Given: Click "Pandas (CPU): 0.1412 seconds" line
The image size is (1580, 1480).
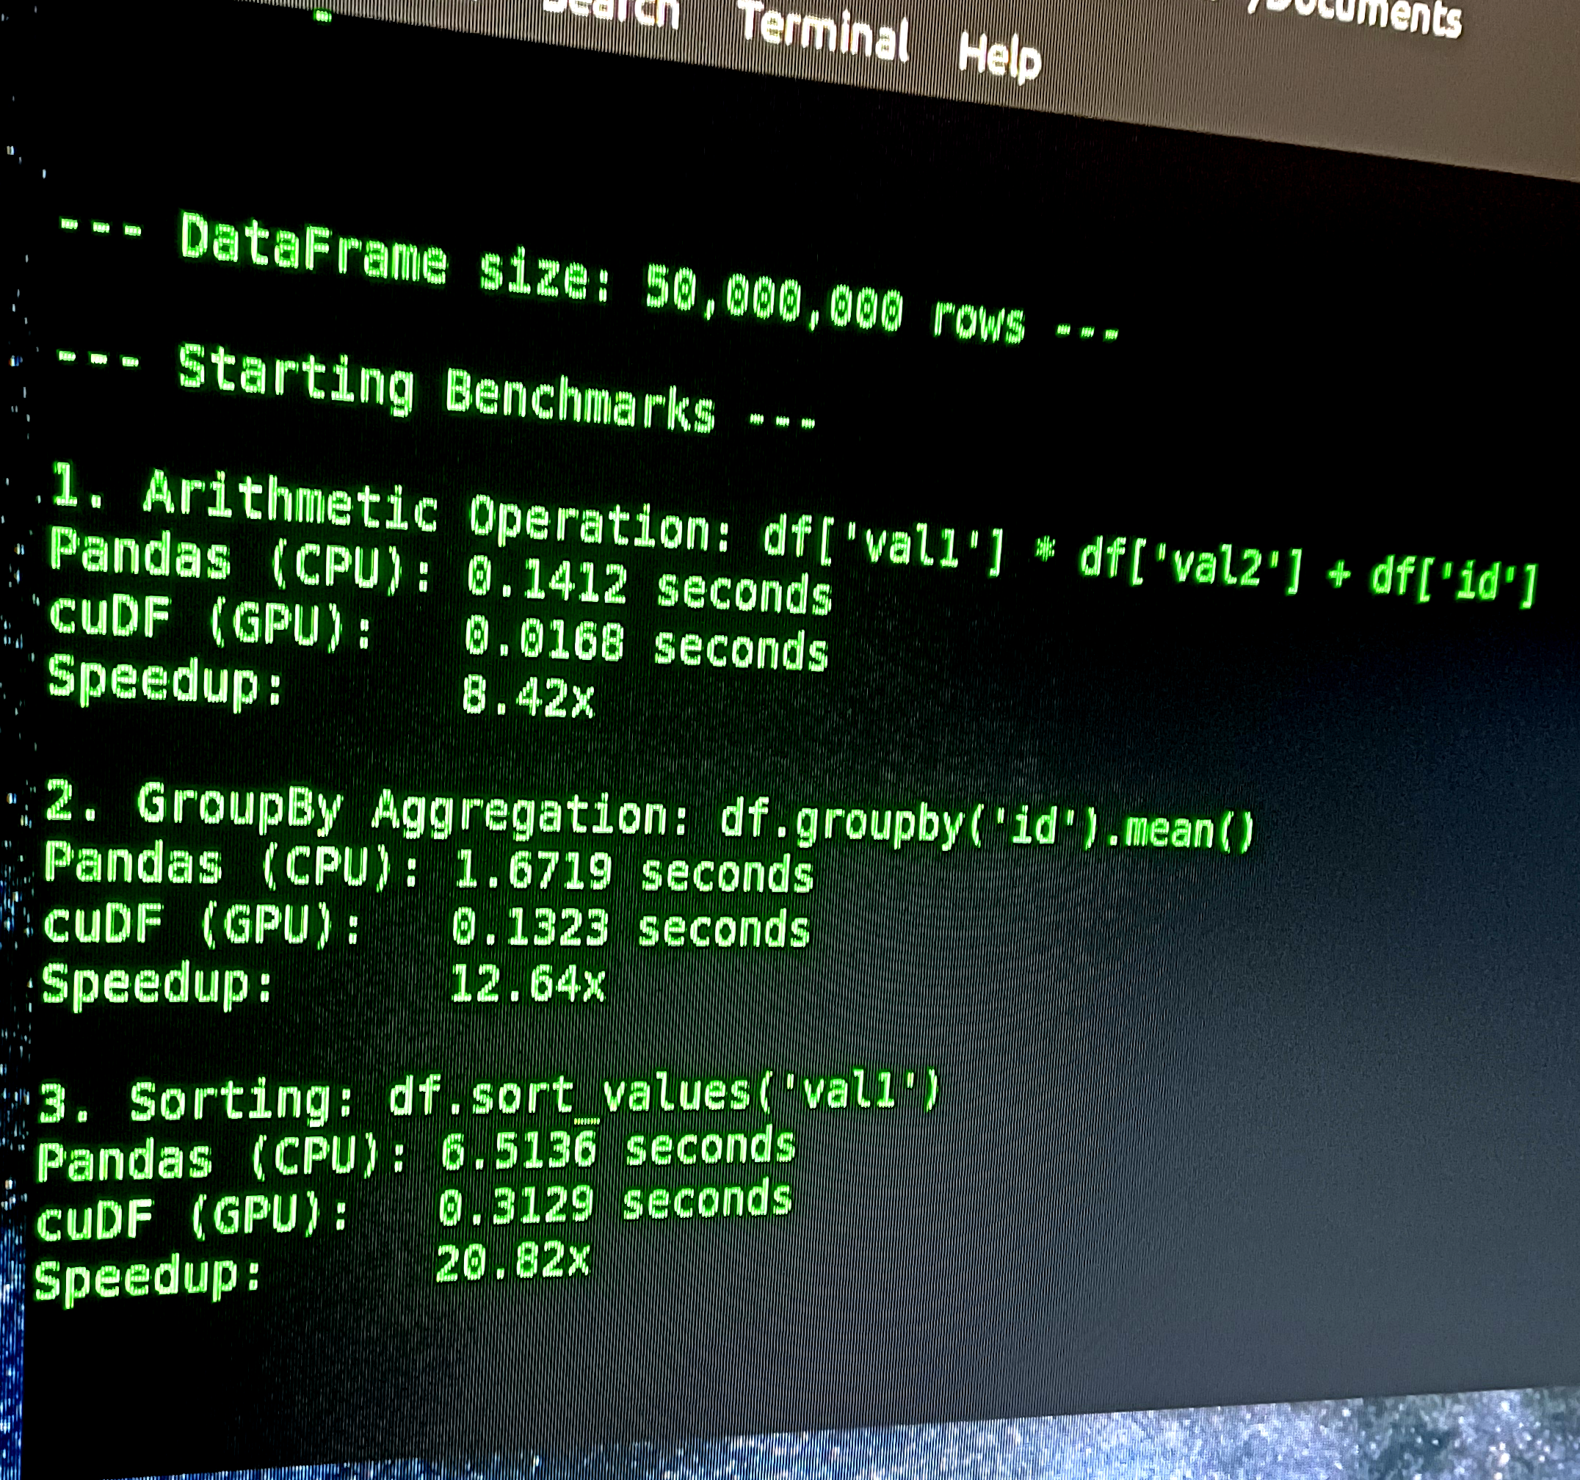Looking at the screenshot, I should [440, 573].
